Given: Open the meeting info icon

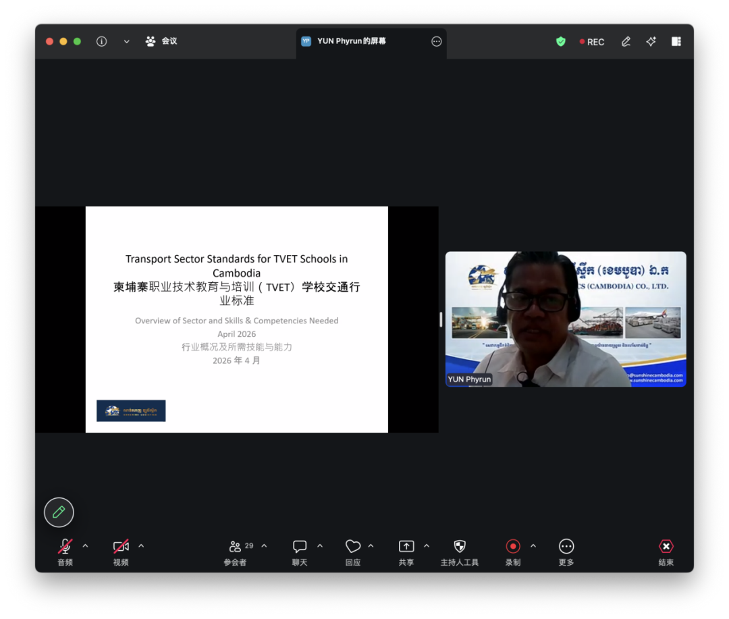Looking at the screenshot, I should tap(101, 41).
